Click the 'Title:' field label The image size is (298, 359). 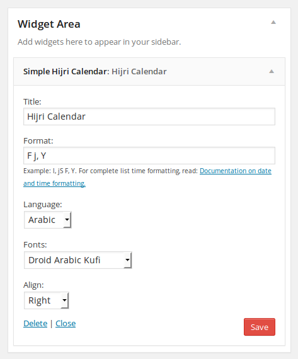(32, 101)
